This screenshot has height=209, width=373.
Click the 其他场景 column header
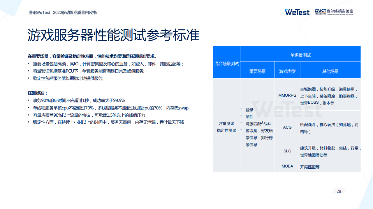(330, 71)
